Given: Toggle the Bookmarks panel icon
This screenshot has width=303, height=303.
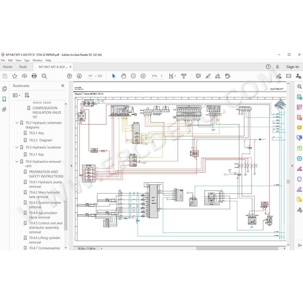Looking at the screenshot, I should [4, 99].
